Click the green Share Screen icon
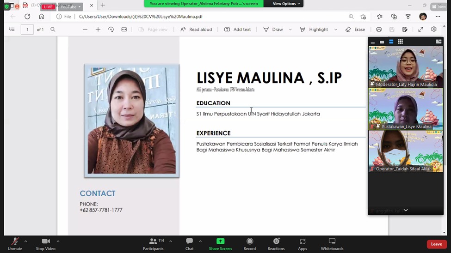This screenshot has width=451, height=253. point(220,241)
